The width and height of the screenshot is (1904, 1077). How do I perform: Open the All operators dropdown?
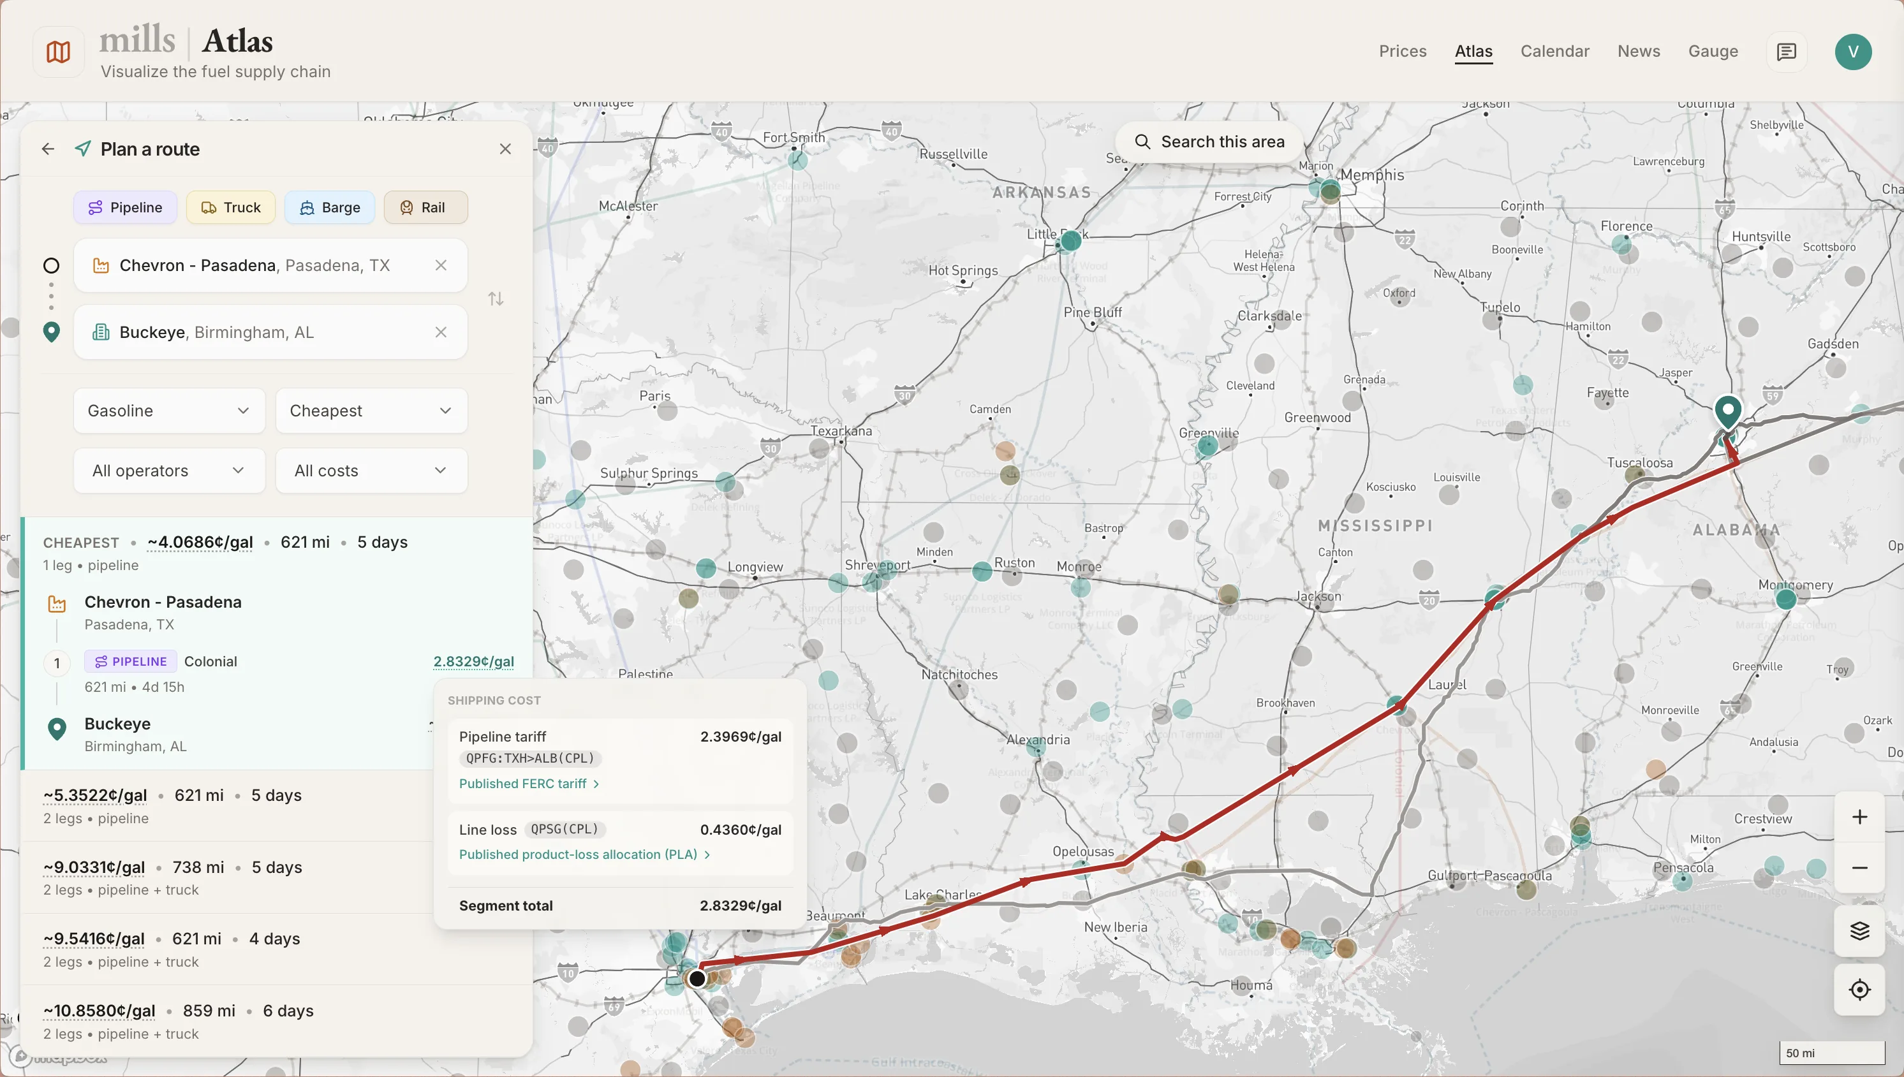(170, 471)
